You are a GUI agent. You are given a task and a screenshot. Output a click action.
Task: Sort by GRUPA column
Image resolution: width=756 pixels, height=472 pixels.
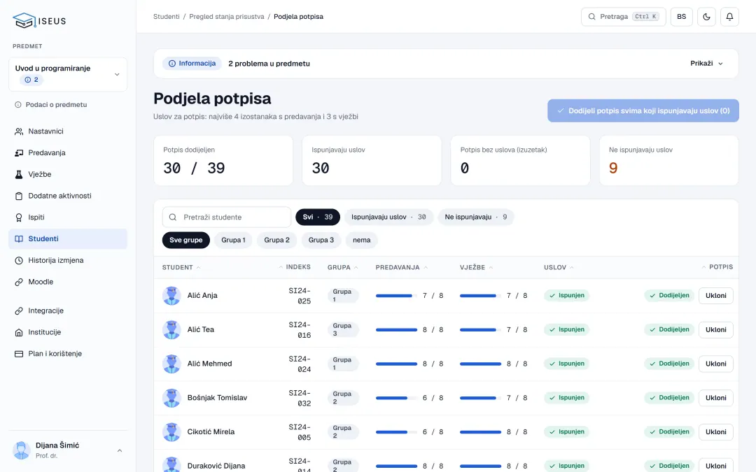tap(343, 267)
